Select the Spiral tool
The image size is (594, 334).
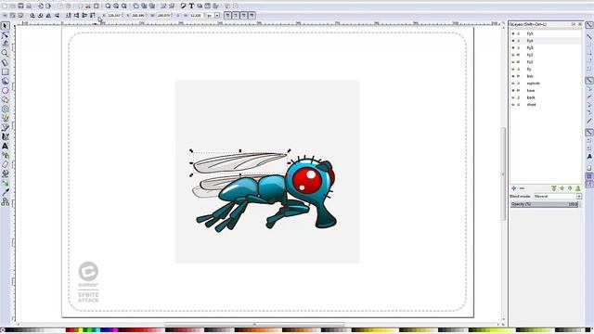tap(5, 109)
